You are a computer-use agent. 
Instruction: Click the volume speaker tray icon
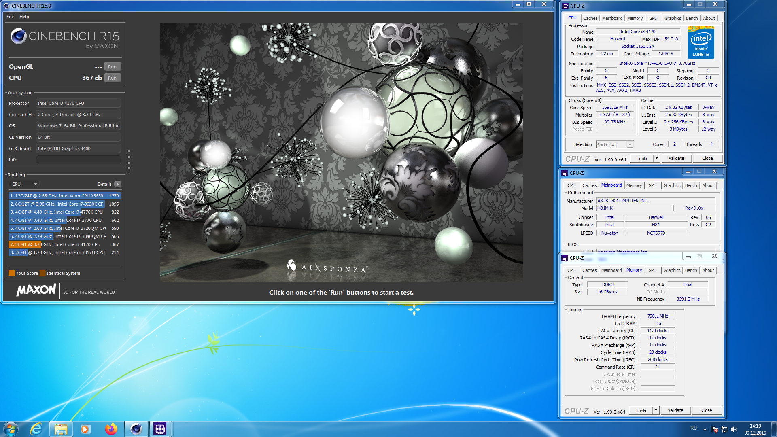click(734, 429)
